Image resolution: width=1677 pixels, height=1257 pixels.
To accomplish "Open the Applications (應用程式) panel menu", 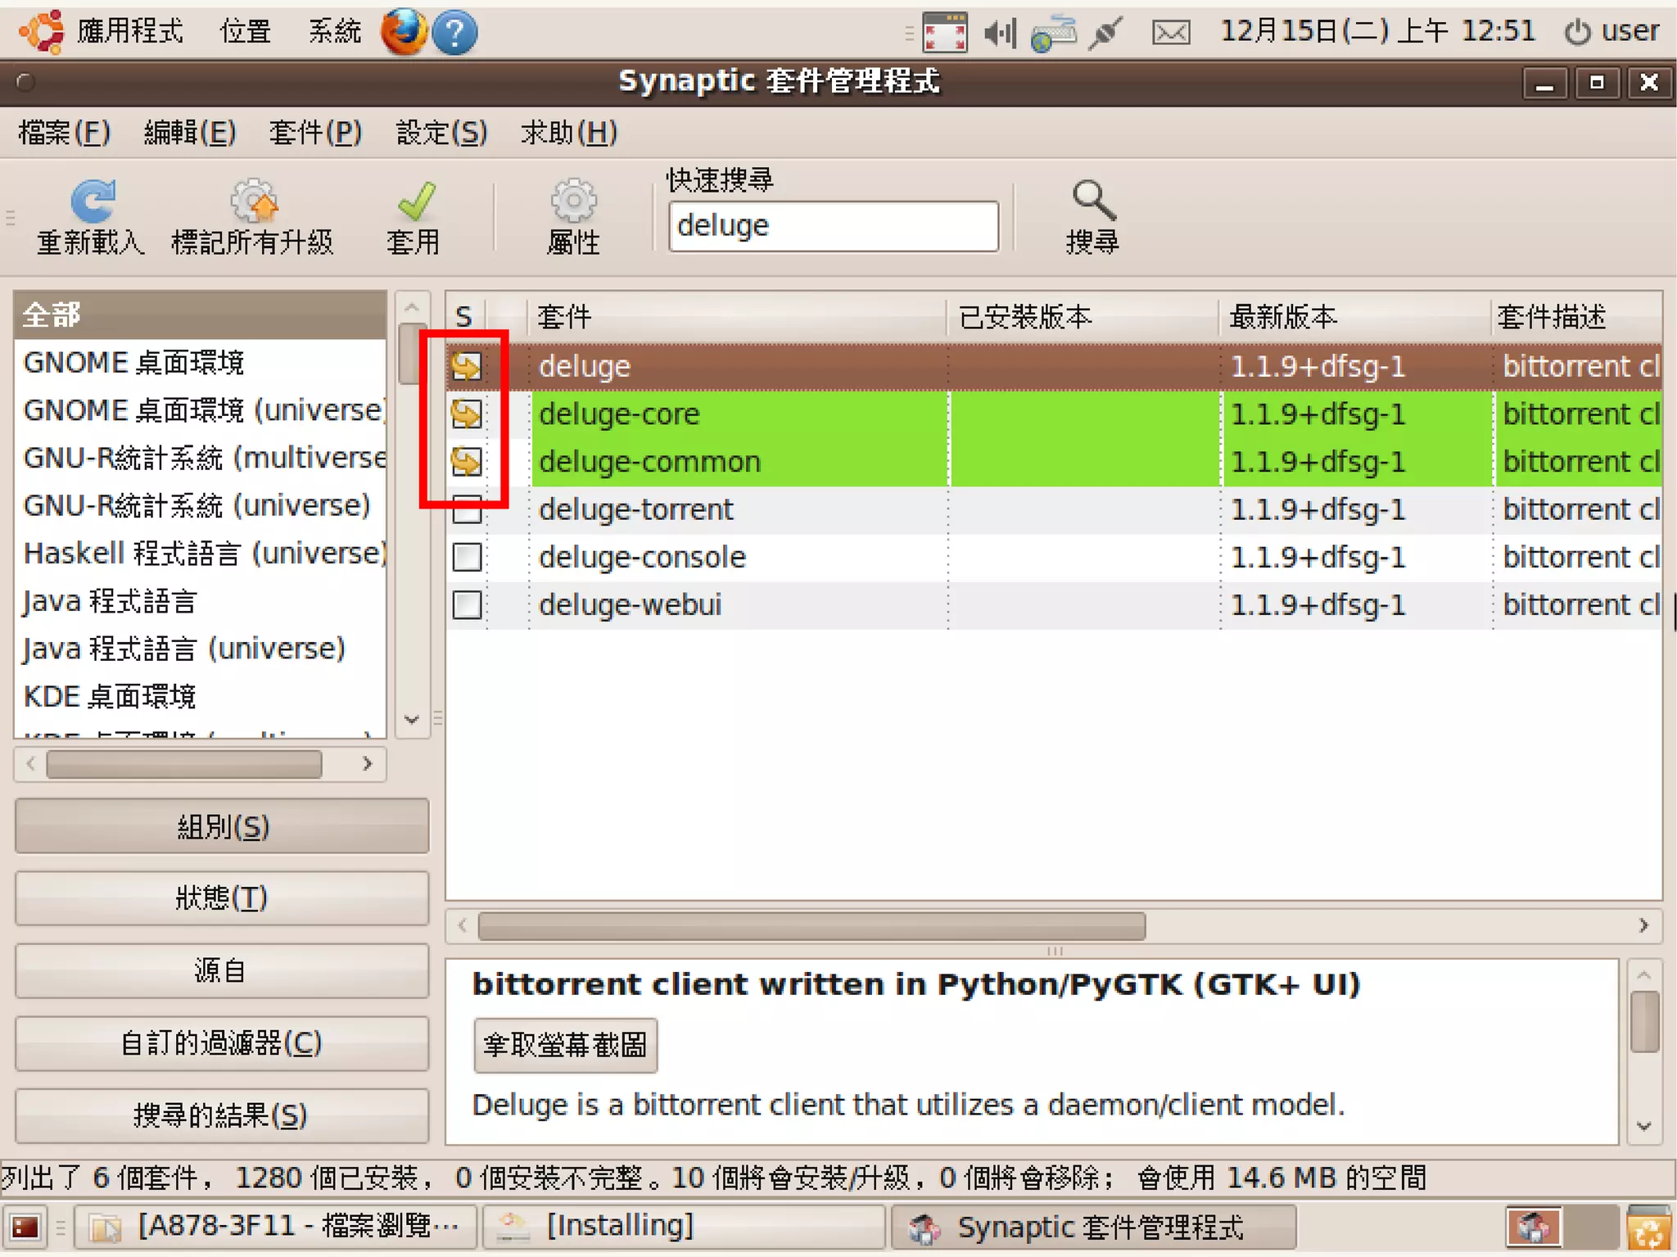I will pos(130,31).
